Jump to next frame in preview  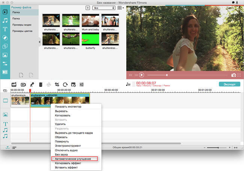pyautogui.click(x=136, y=75)
